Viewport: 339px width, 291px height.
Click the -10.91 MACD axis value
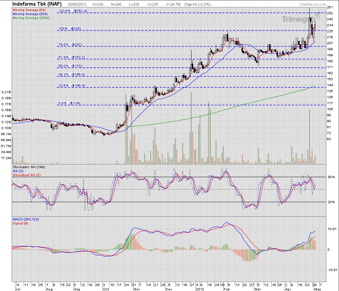(332, 270)
